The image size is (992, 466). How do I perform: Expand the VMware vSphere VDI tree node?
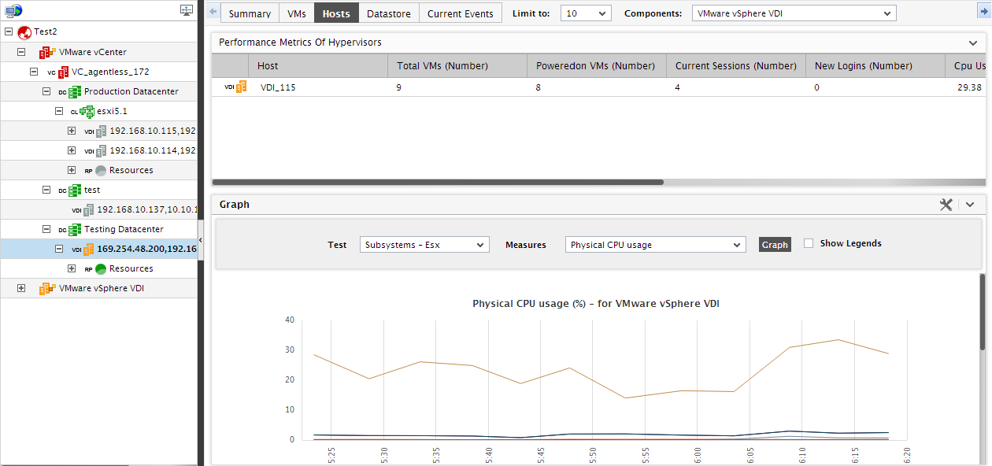pos(21,288)
